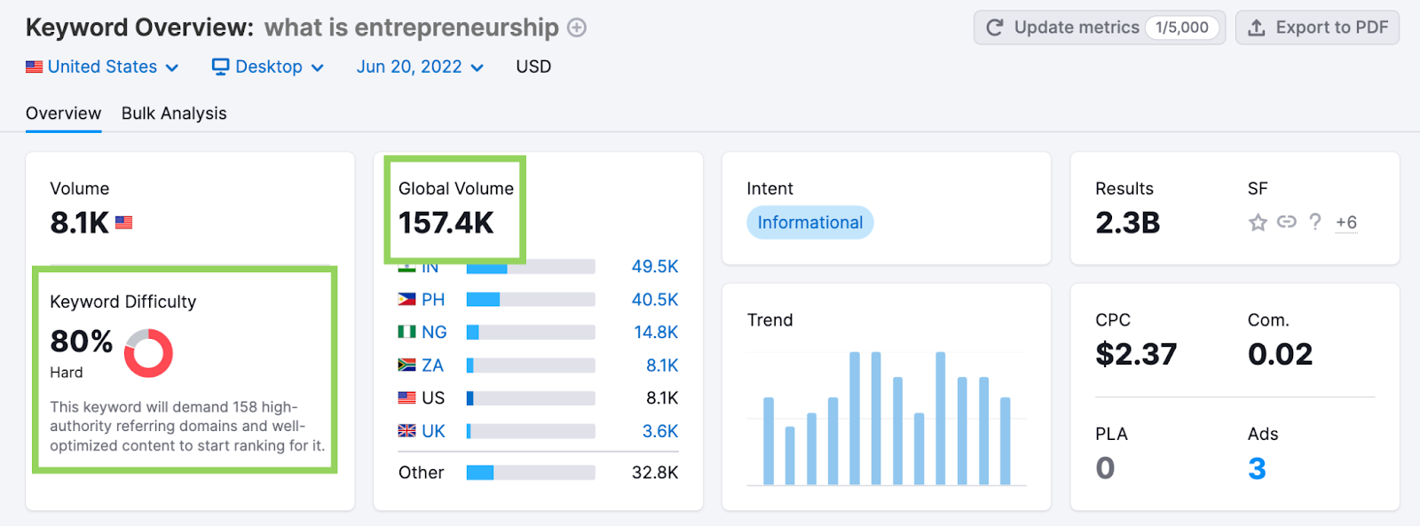Click the question mark SERP feature icon
Screen dimensions: 1420x526
[1315, 222]
